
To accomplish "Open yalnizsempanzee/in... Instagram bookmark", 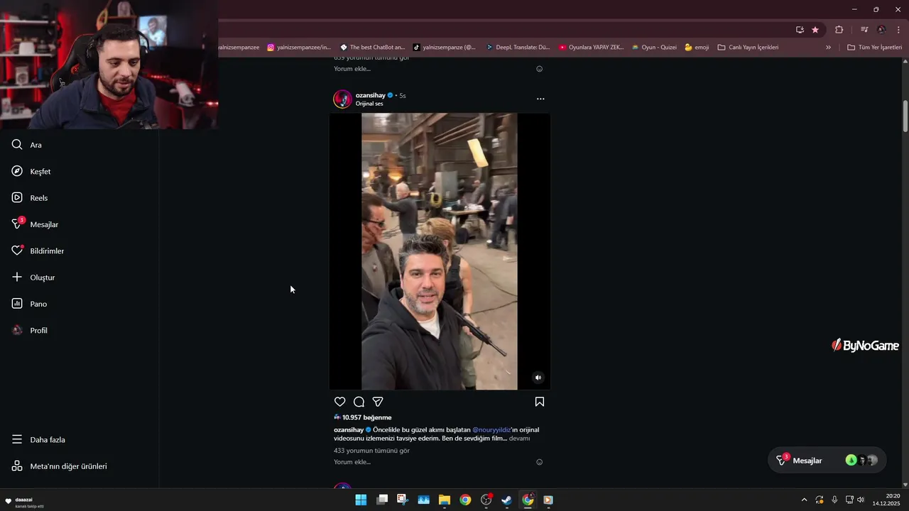I will 299,48.
